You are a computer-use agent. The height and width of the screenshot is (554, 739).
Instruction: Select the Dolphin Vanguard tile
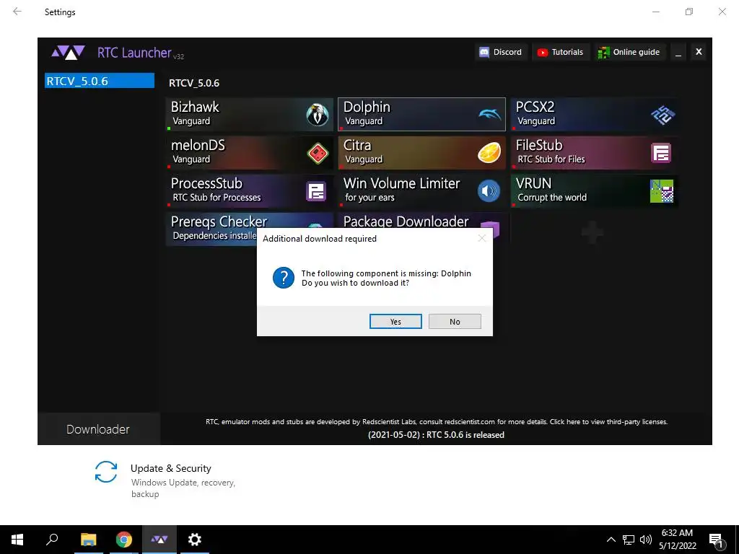421,115
